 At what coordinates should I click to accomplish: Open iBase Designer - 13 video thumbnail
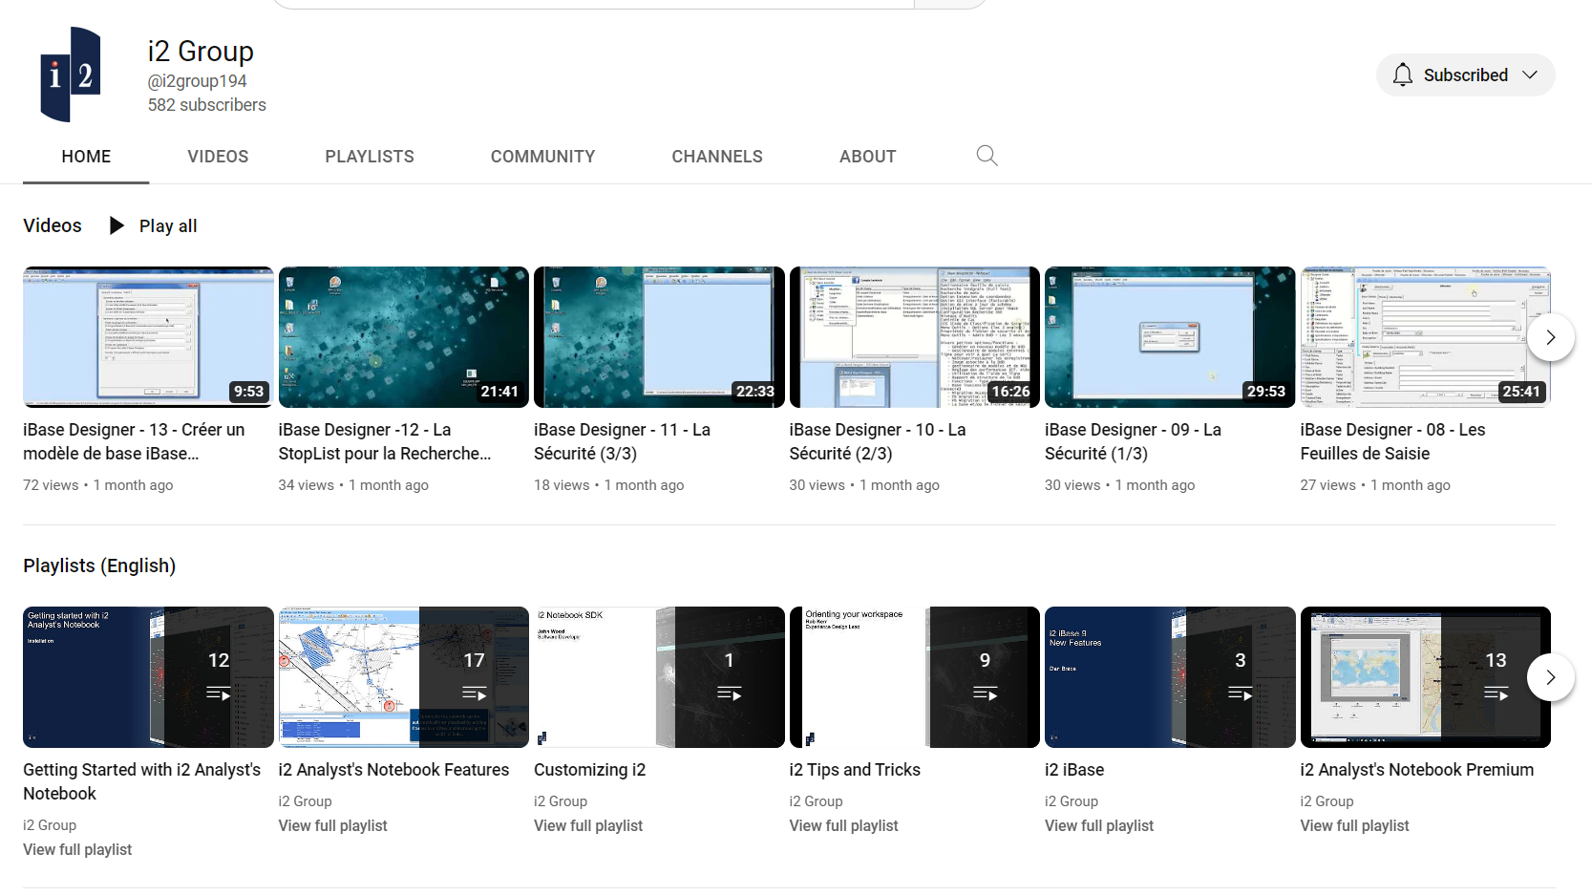(x=148, y=337)
